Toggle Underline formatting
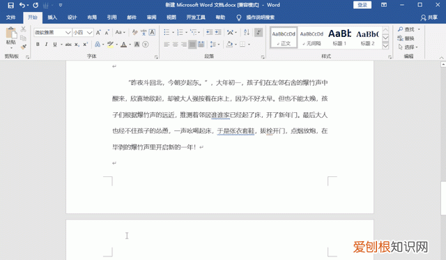This screenshot has height=260, width=446. point(55,45)
